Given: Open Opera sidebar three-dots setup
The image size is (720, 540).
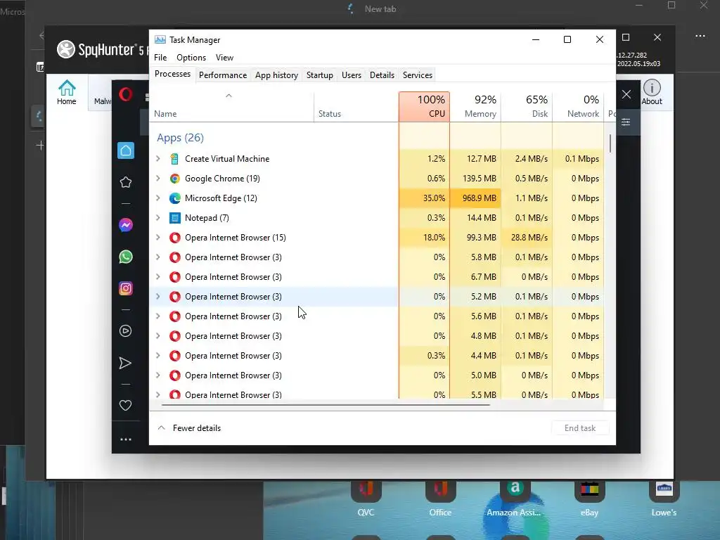Looking at the screenshot, I should click(x=125, y=439).
